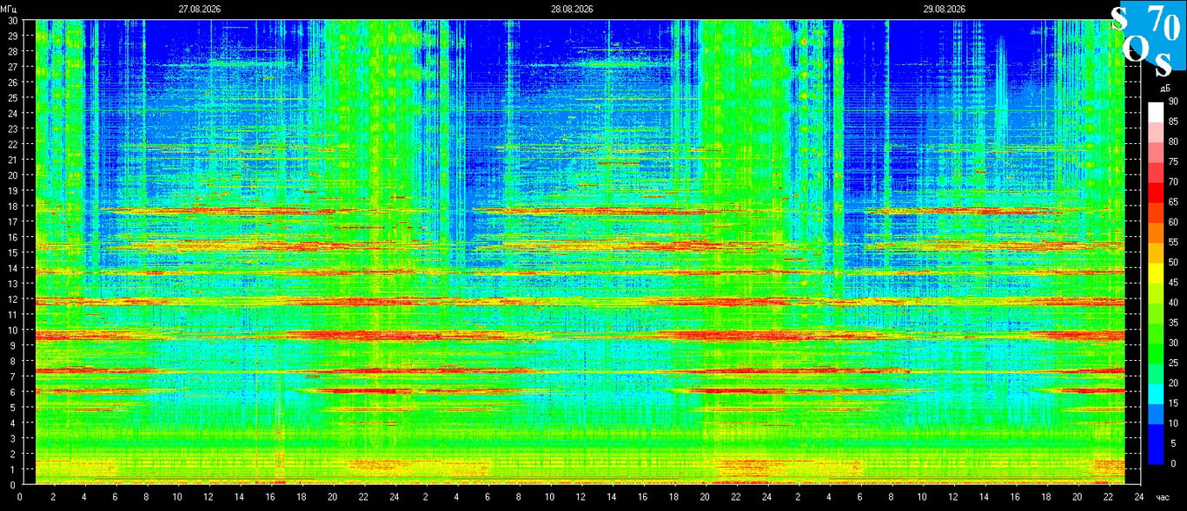Click the 18 MHz frequency axis label
Image resolution: width=1187 pixels, height=511 pixels.
(13, 206)
